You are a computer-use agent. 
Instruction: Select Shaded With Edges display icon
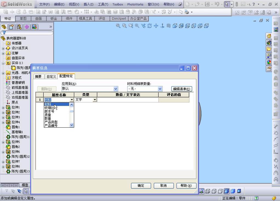[x=226, y=191]
